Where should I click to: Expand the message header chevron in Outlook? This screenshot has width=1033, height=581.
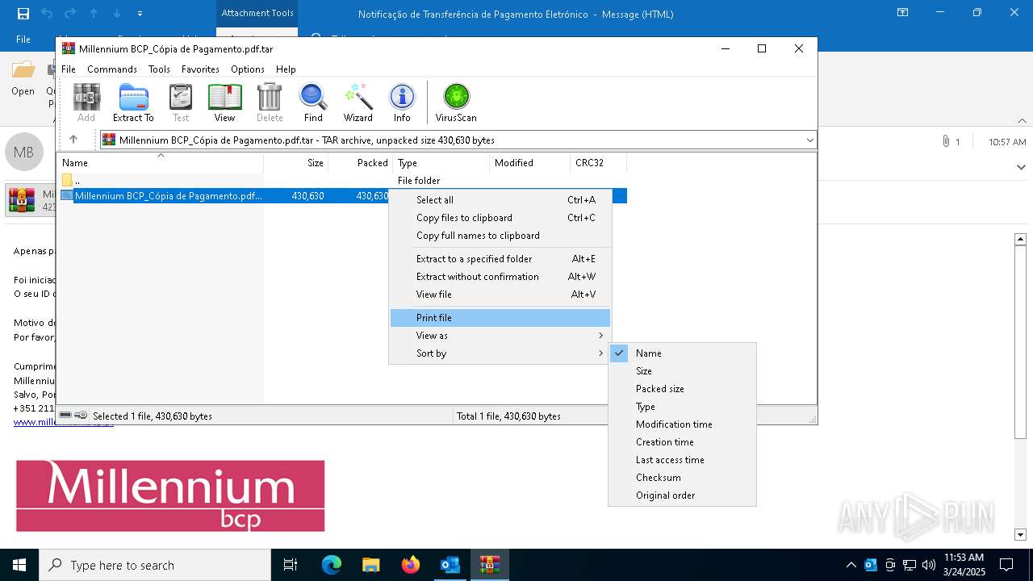[x=1020, y=167]
